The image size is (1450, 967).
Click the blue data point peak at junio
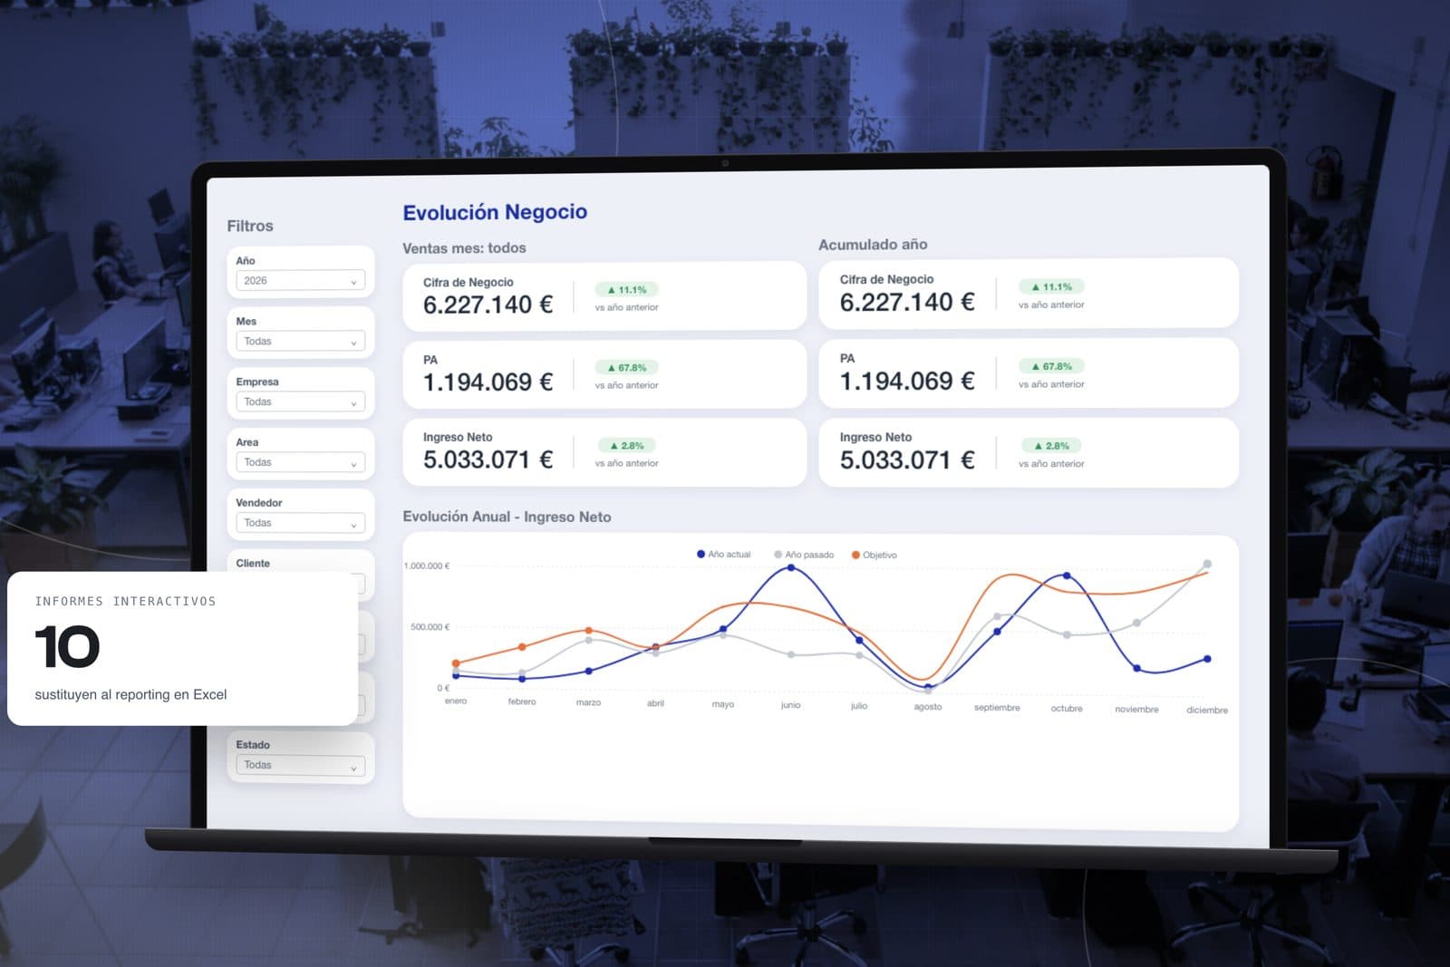point(791,568)
